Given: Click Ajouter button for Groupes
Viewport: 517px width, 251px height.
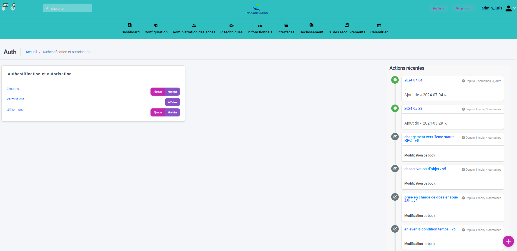Looking at the screenshot, I should (x=158, y=92).
